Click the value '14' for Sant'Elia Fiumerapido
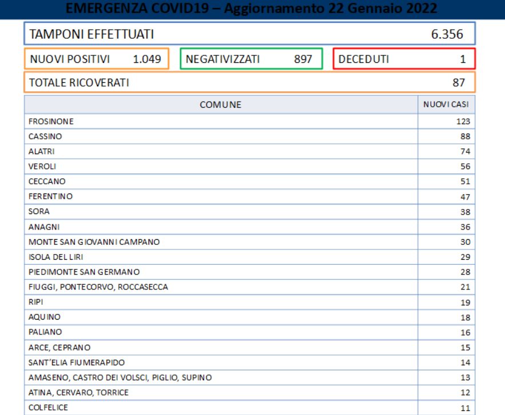 466,362
